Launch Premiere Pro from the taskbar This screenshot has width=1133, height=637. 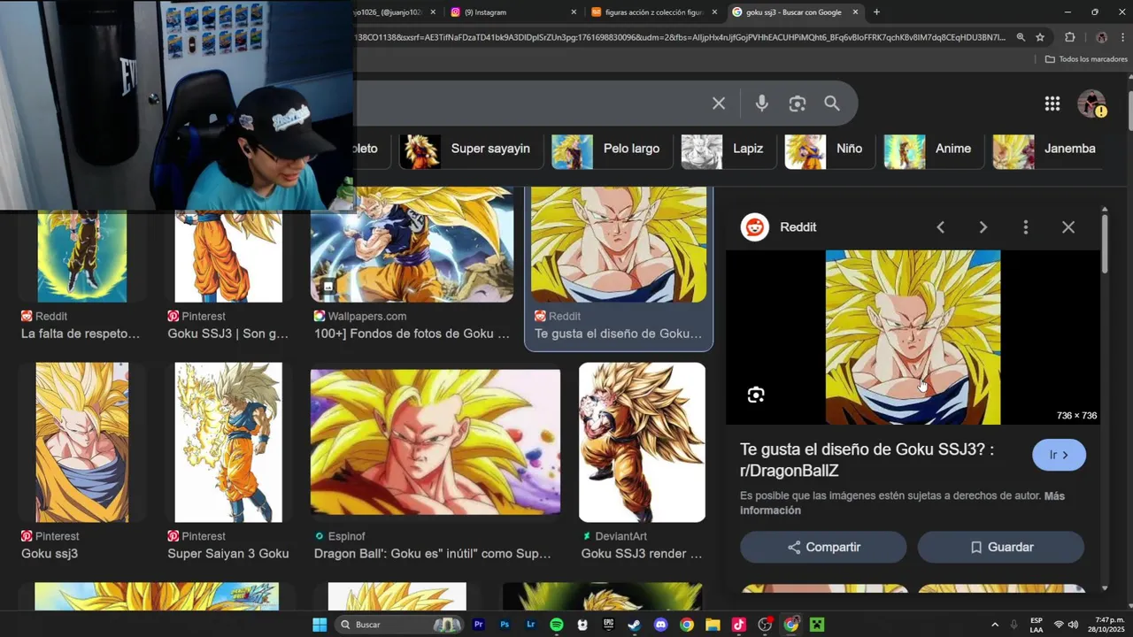479,625
